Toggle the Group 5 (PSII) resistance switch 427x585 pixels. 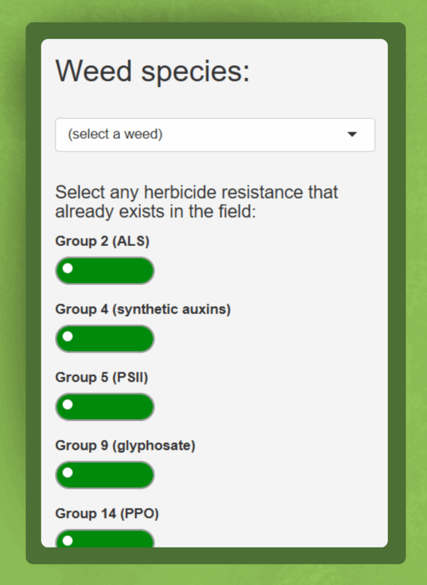pos(105,406)
